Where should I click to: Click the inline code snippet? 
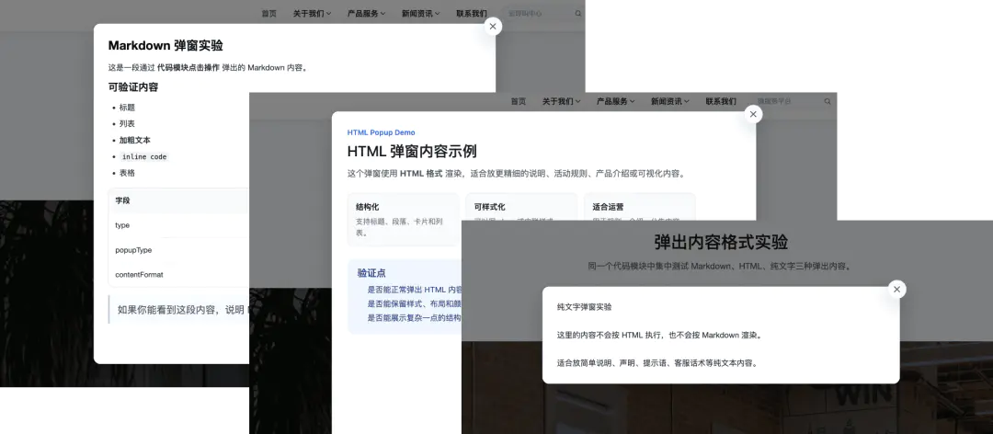pos(144,157)
